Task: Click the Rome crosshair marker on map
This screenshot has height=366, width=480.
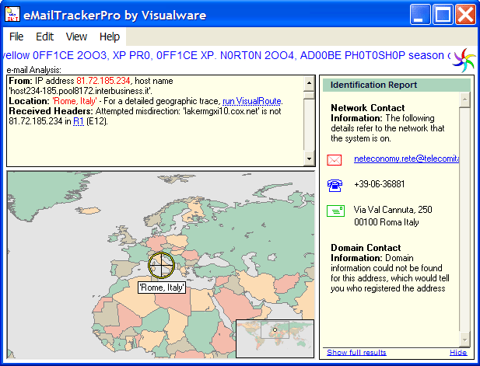Action: tap(161, 265)
